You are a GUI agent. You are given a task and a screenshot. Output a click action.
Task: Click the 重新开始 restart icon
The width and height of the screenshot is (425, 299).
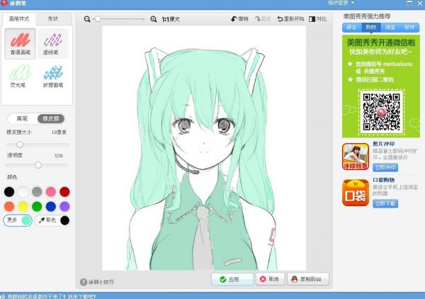280,19
